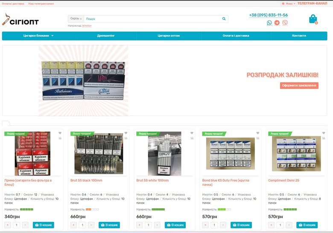333x233 pixels.
Task: Open the Мова language dropdown
Action: tap(288, 3)
